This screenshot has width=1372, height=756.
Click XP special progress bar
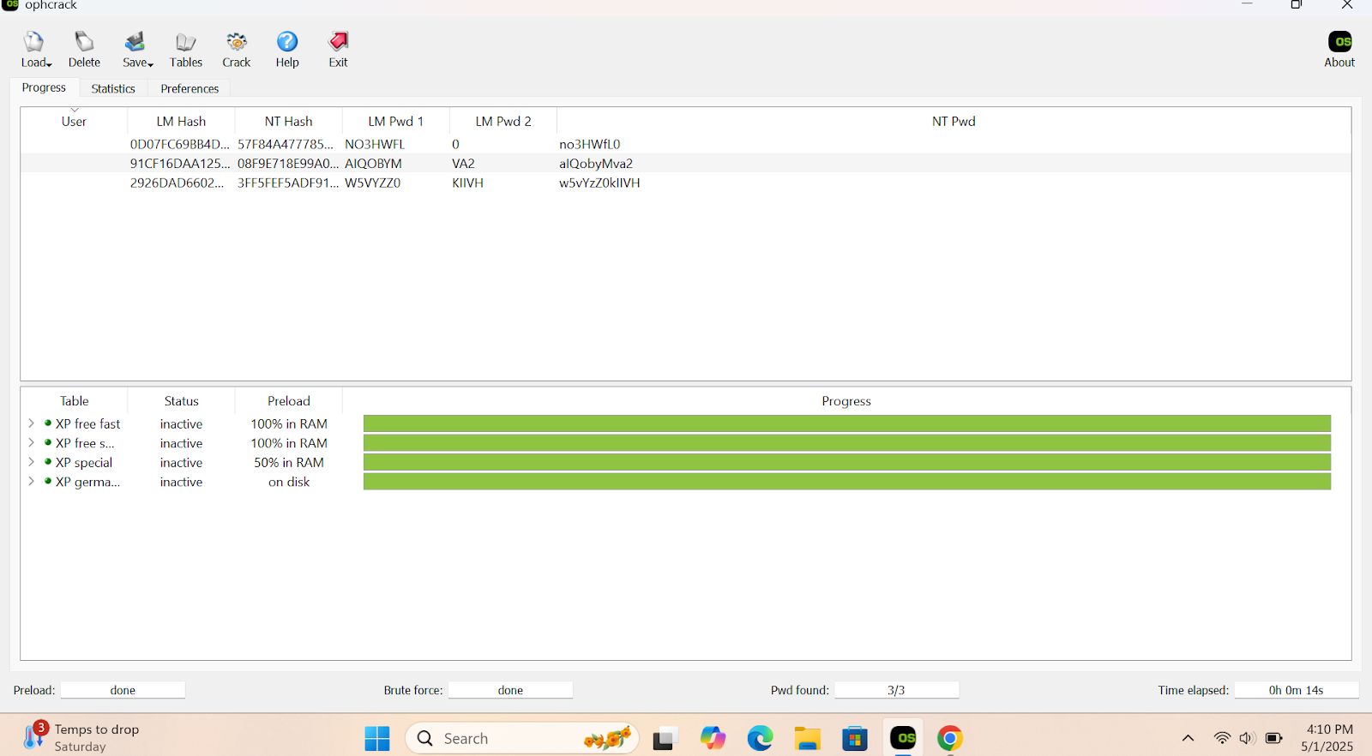coord(847,462)
